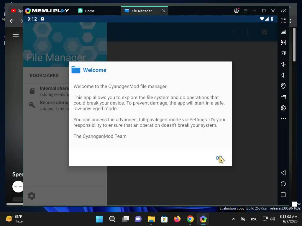302x226 pixels.
Task: Open MEmu settings gear in sidebar
Action: (x=283, y=108)
